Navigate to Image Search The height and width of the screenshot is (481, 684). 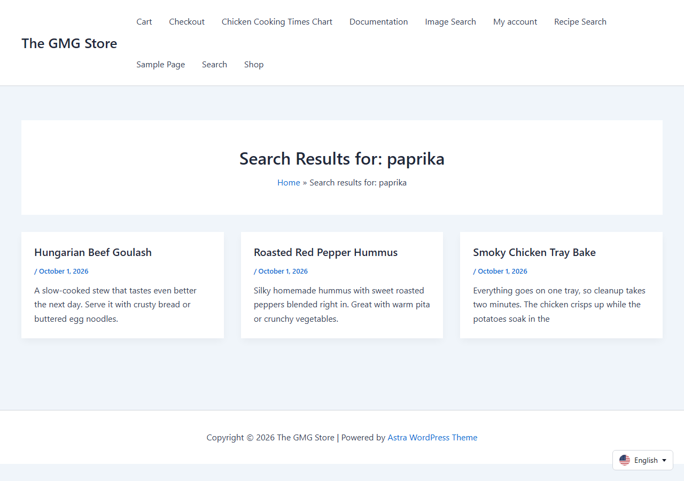[x=450, y=22]
